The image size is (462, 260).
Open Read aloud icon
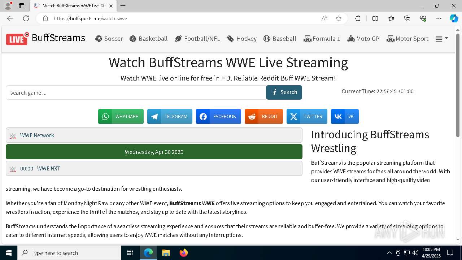[x=324, y=18]
